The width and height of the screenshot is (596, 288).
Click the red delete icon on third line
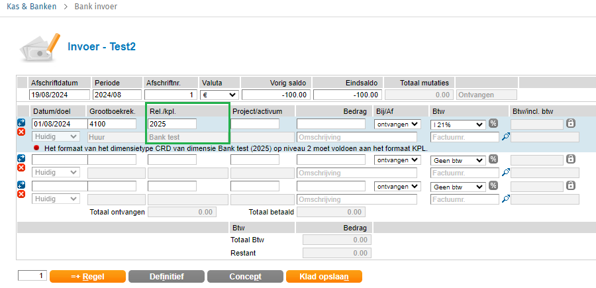click(21, 195)
